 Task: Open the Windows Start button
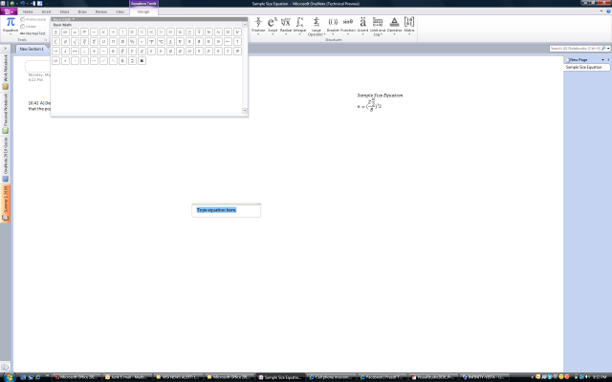9,377
